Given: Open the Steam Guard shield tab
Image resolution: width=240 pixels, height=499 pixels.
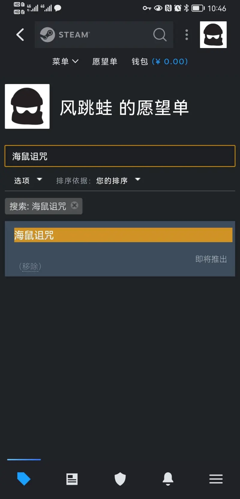Looking at the screenshot, I should (x=120, y=479).
